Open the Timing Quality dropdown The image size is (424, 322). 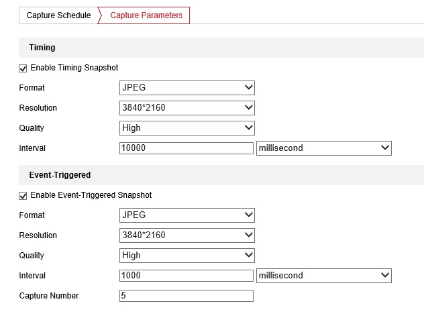[187, 128]
